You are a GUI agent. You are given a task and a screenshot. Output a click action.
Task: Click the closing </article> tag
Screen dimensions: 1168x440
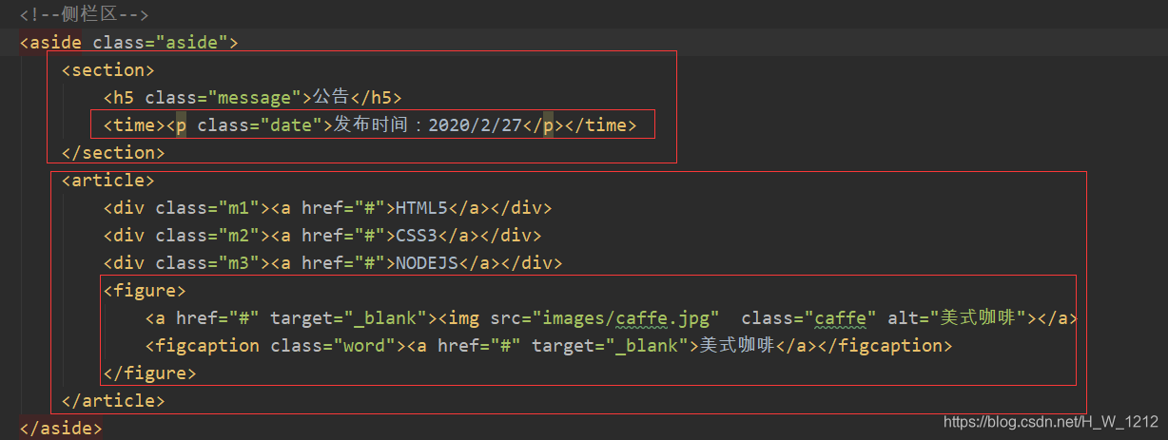click(x=113, y=401)
